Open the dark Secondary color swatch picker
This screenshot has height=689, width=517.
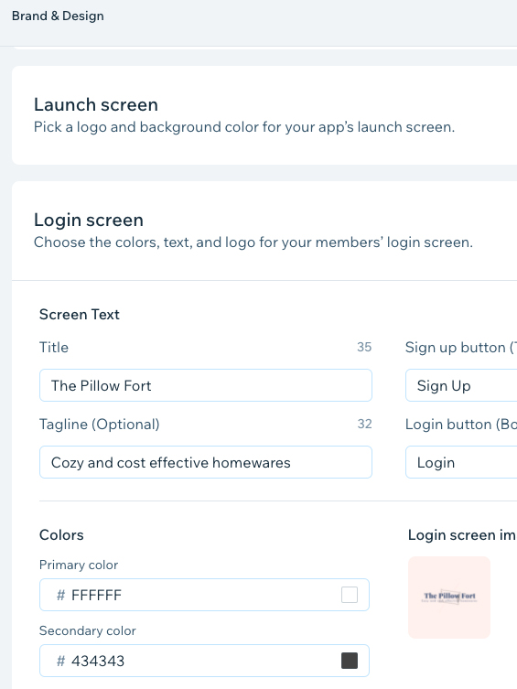350,661
